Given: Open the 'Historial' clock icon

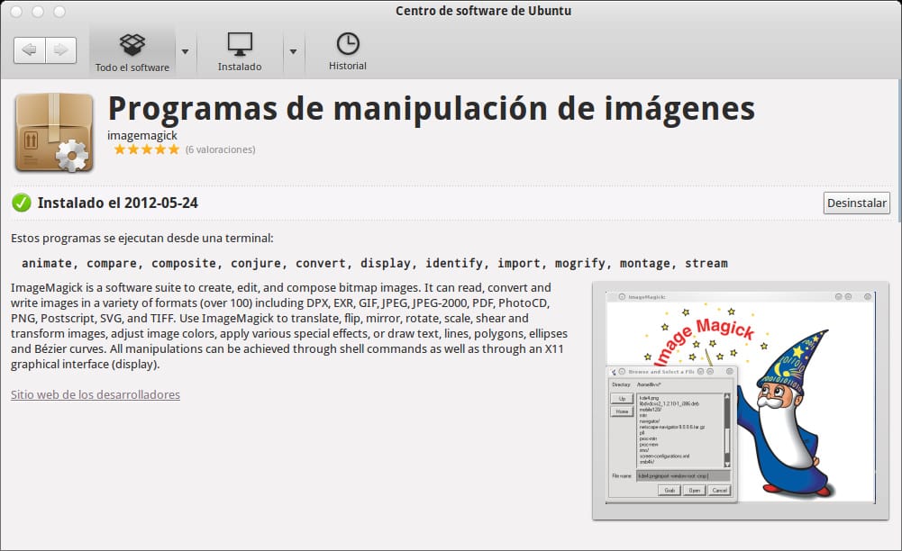Looking at the screenshot, I should coord(346,42).
